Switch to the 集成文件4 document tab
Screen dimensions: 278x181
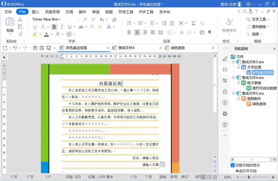[126, 48]
